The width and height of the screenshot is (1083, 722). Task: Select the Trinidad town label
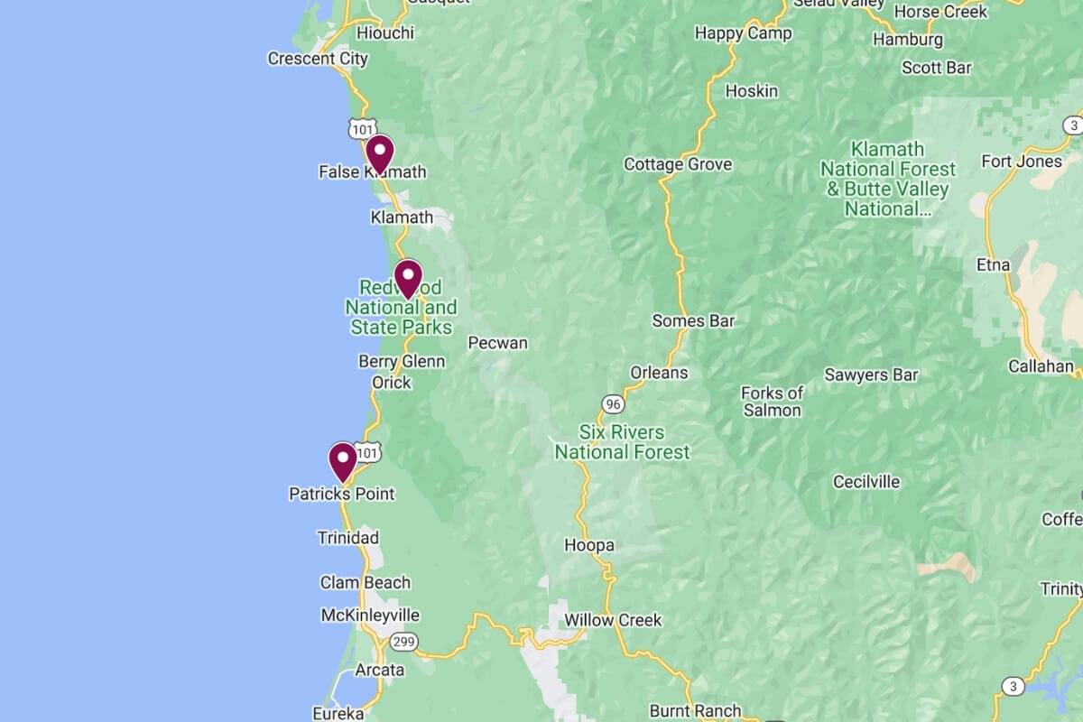click(348, 538)
